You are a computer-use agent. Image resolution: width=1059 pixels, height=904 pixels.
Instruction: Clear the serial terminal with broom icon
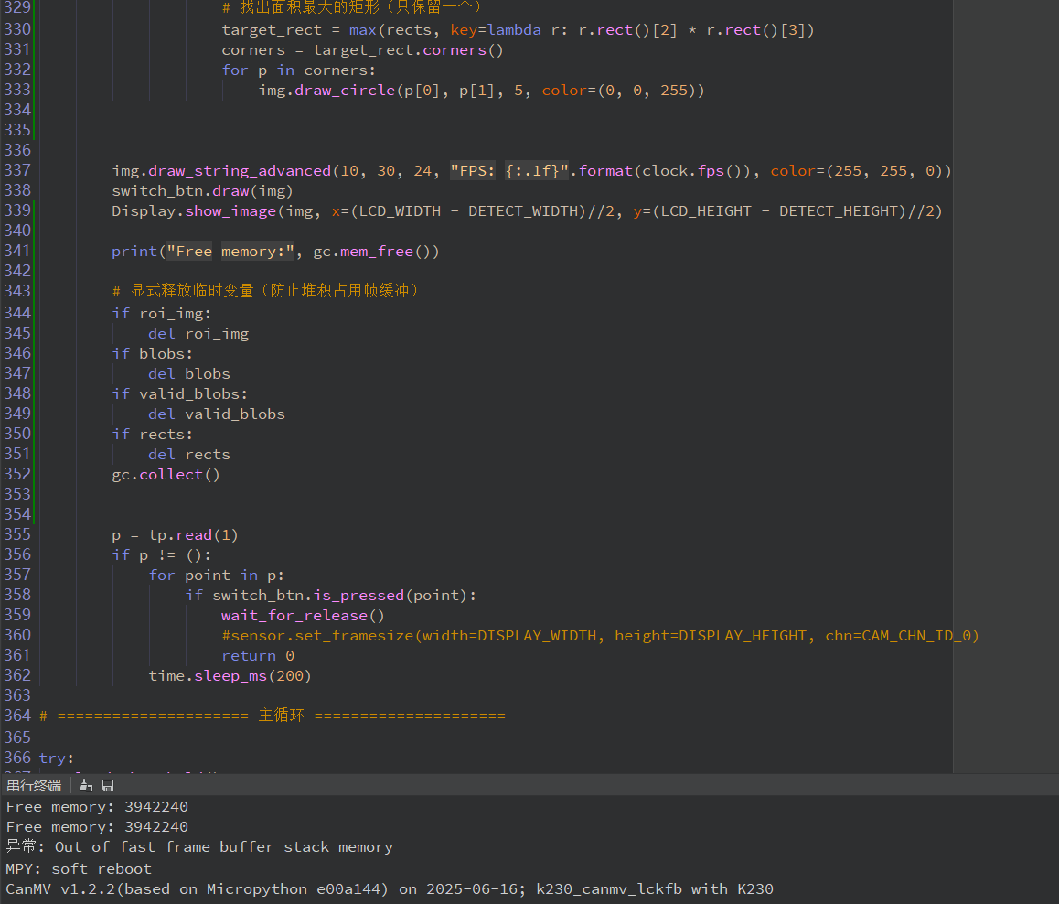click(87, 785)
